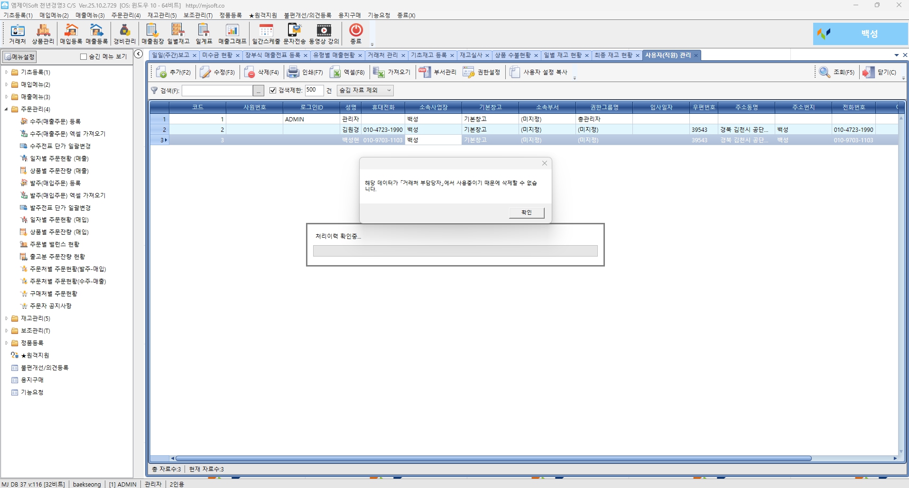The image size is (909, 488).
Task: Click the 일간스케줄 calendar icon
Action: tap(266, 34)
